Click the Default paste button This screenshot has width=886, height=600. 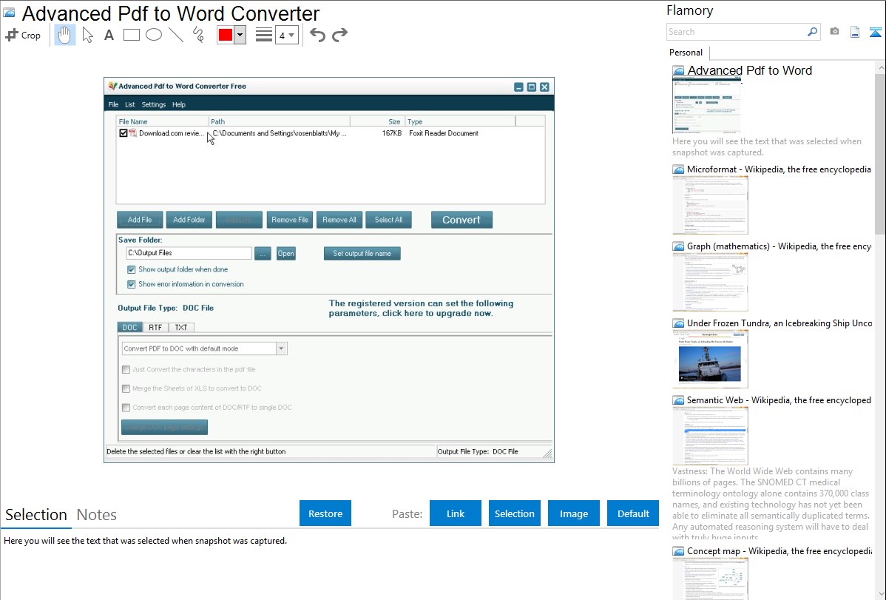(633, 513)
